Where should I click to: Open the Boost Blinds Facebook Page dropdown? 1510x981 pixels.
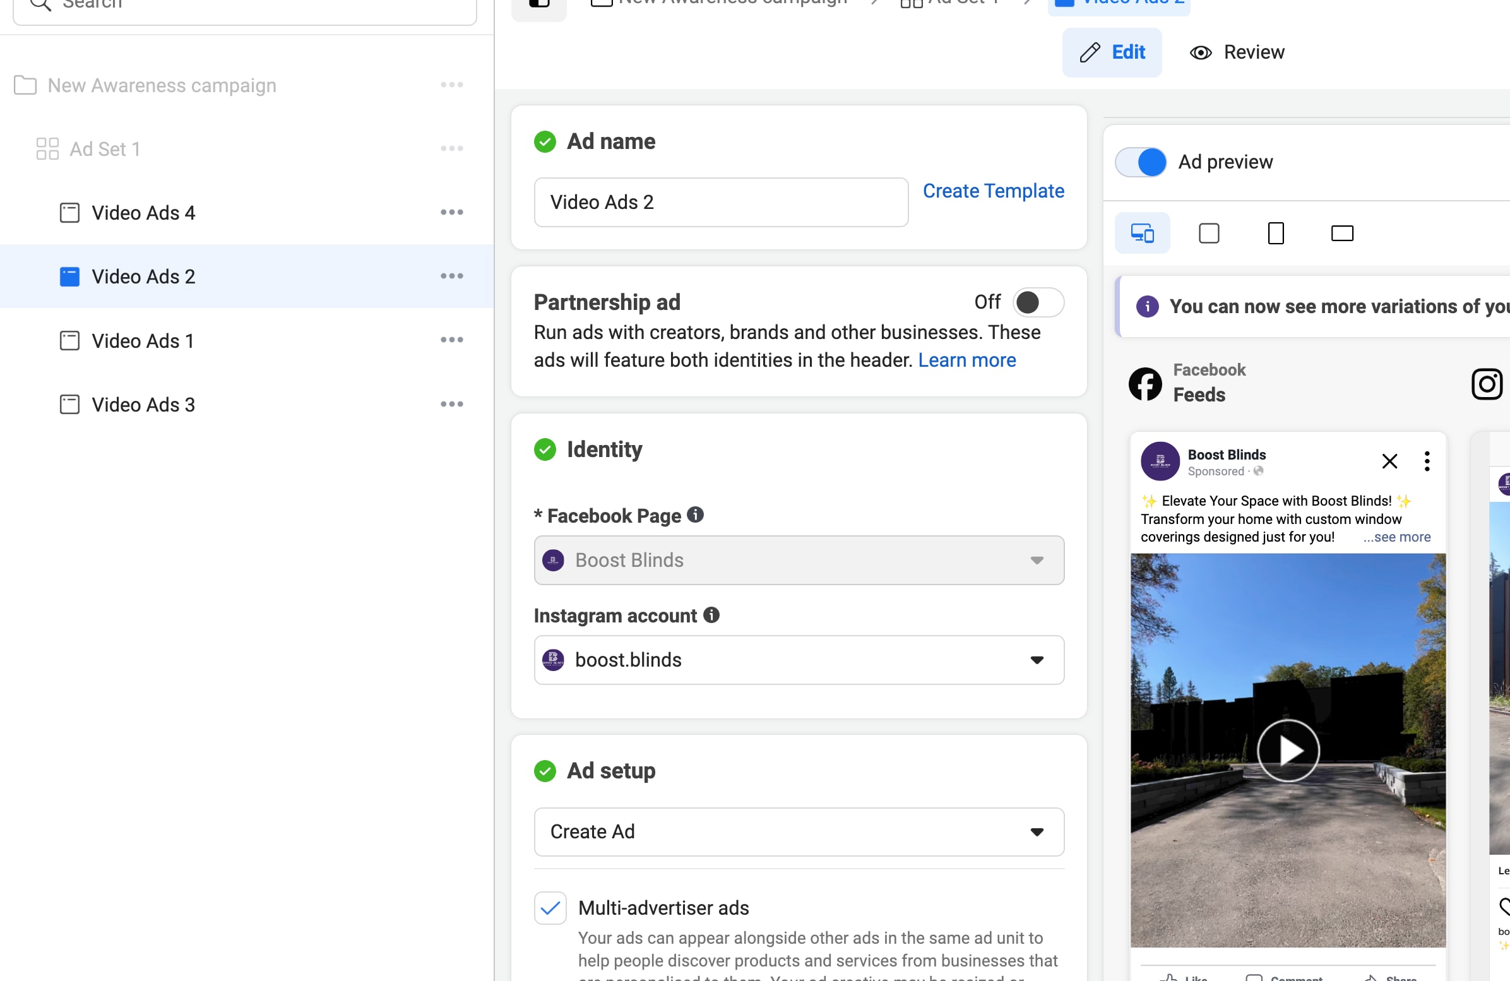tap(798, 561)
